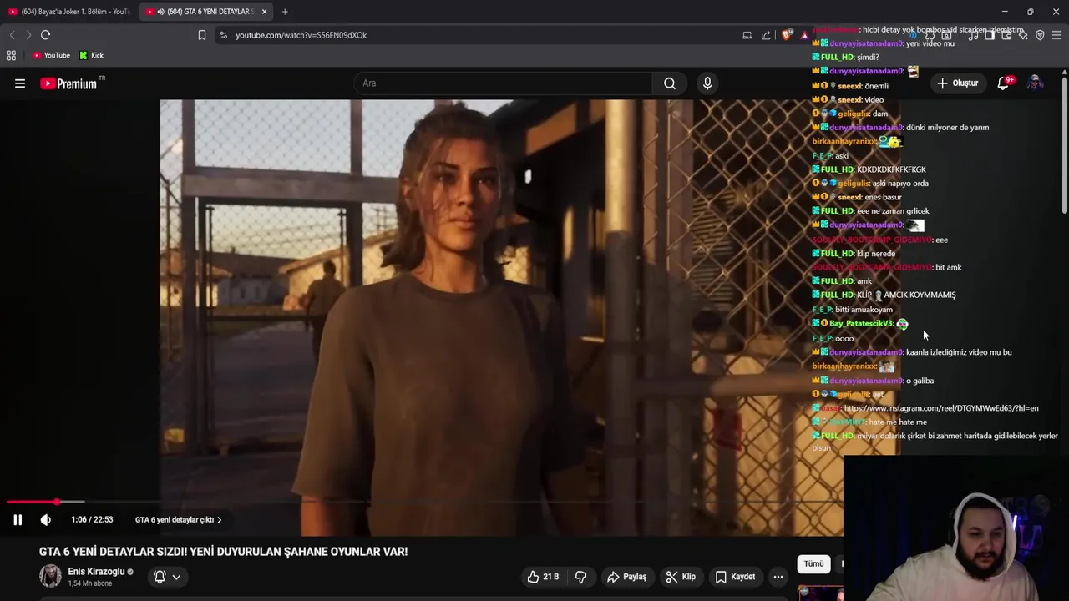This screenshot has width=1069, height=601.
Task: Open site settings icon in address bar
Action: (x=223, y=35)
